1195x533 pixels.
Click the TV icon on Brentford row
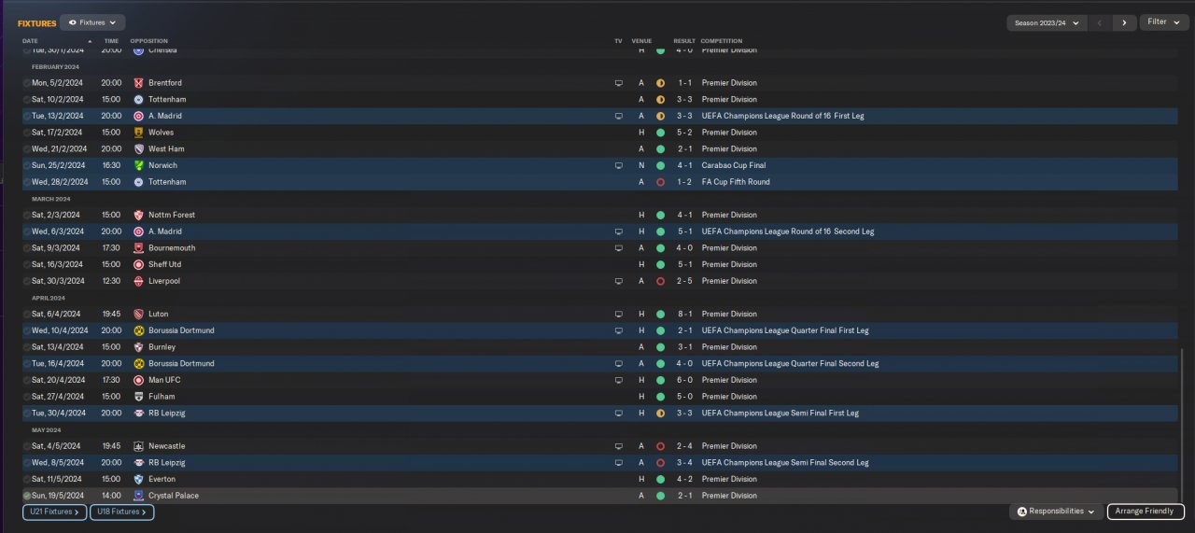click(x=618, y=83)
